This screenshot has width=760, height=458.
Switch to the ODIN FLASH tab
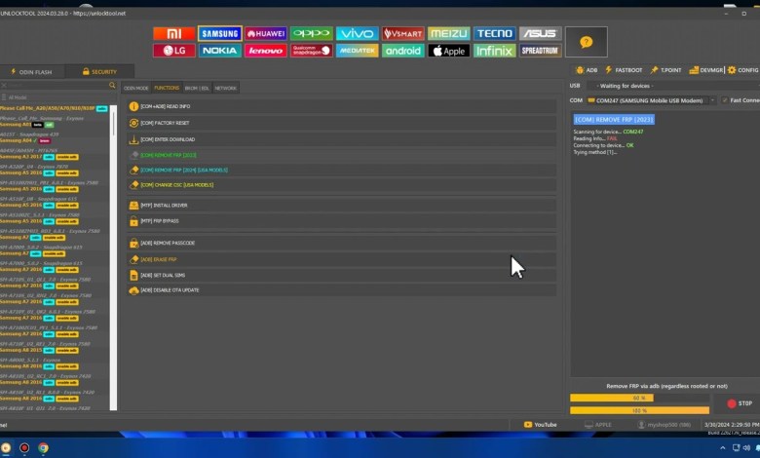[31, 72]
